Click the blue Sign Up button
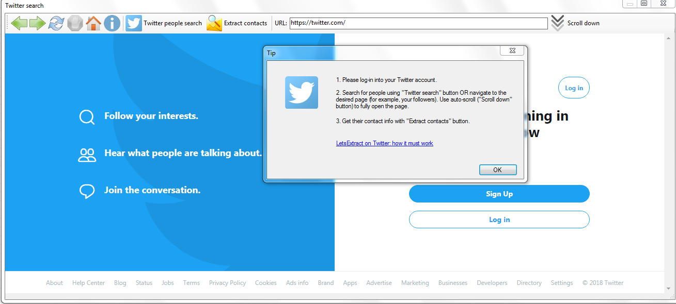 click(499, 194)
